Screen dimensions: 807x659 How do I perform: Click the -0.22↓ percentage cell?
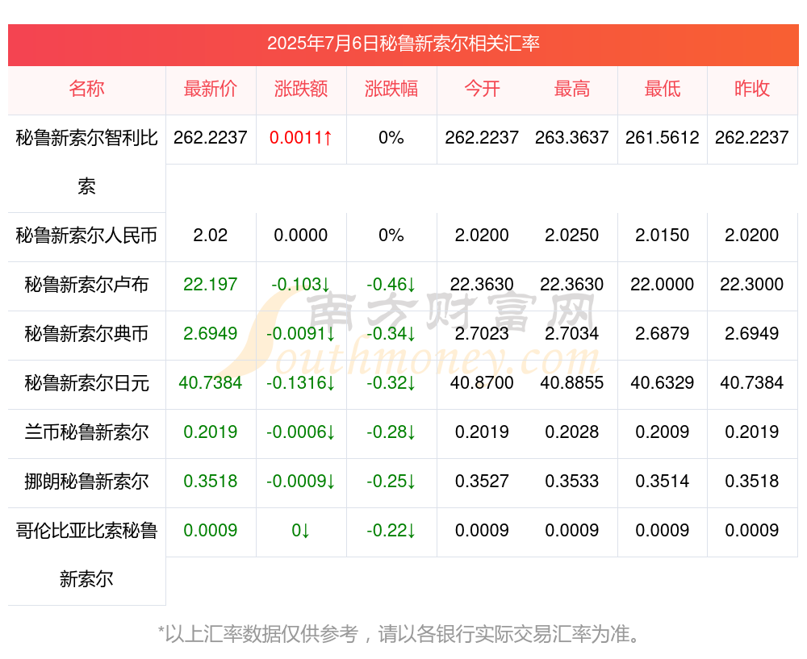pyautogui.click(x=391, y=530)
